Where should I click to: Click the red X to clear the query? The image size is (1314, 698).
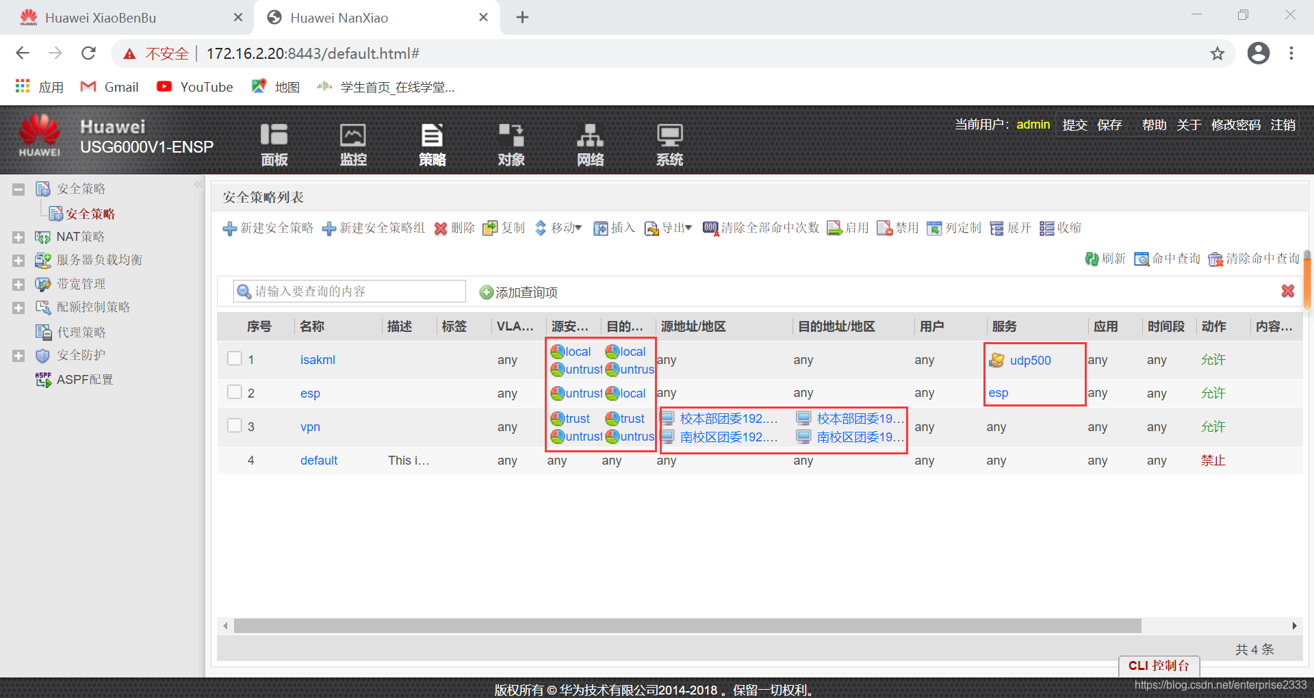pyautogui.click(x=1288, y=291)
